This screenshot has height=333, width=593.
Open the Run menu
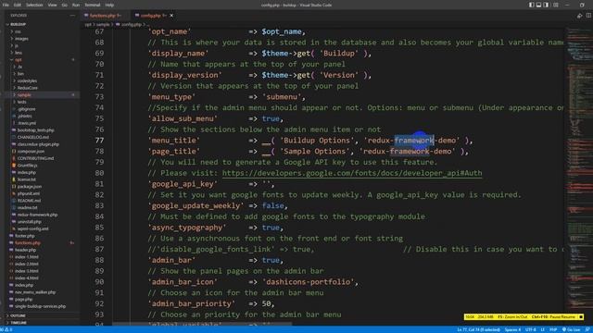pos(76,5)
